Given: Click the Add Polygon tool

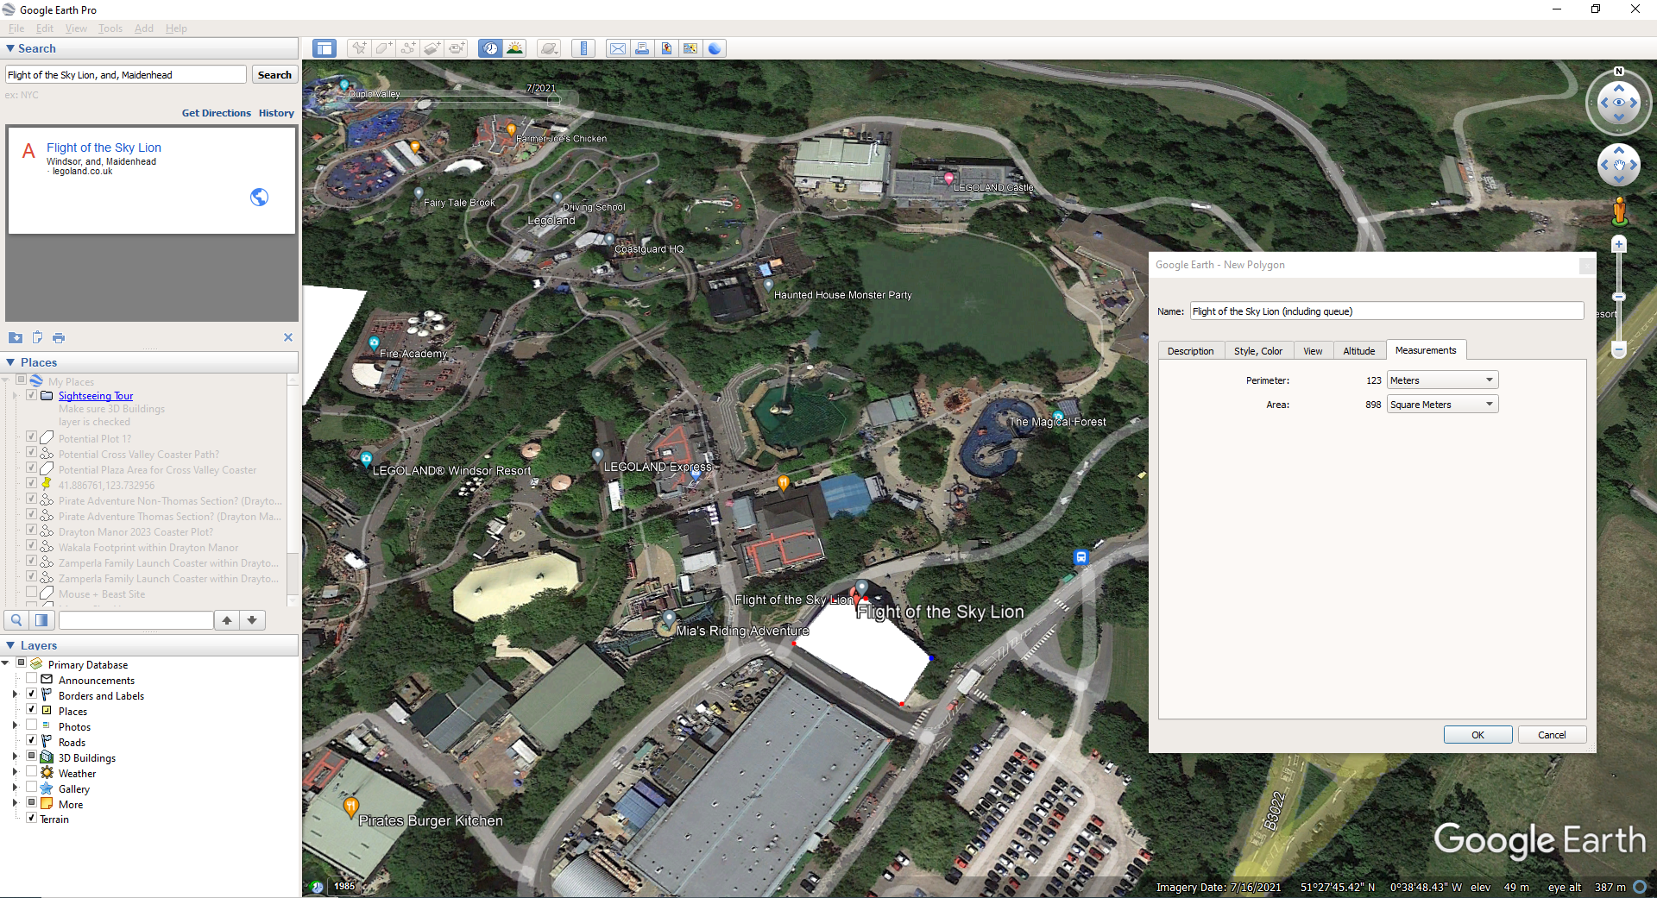Looking at the screenshot, I should tap(383, 48).
